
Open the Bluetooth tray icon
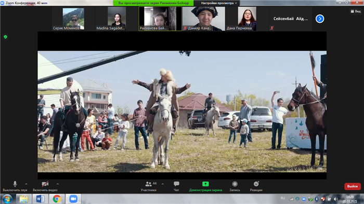point(317,199)
